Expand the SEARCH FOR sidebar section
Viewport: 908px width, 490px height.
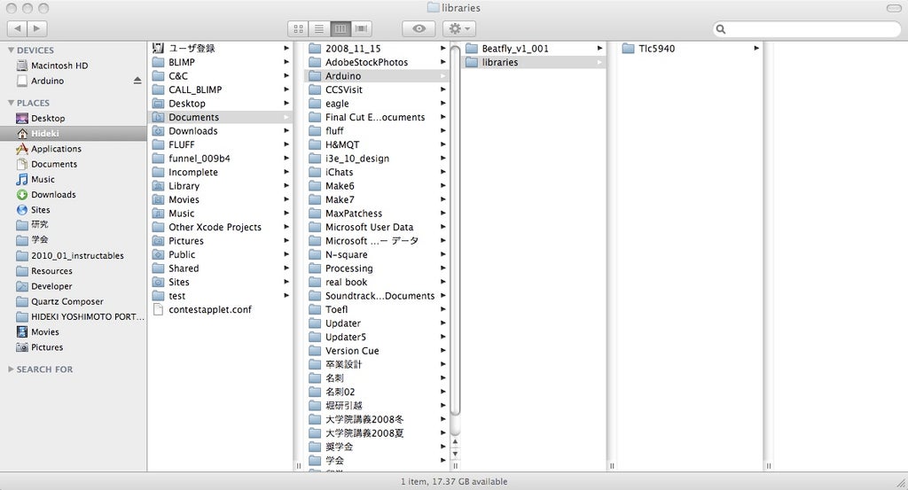[x=11, y=369]
